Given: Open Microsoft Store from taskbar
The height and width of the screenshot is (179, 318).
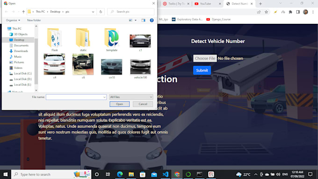Looking at the screenshot, I should pos(143,174).
